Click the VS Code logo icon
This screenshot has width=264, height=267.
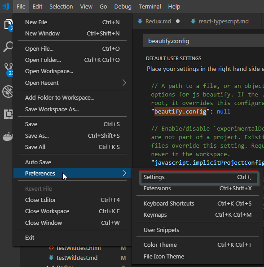(6, 6)
